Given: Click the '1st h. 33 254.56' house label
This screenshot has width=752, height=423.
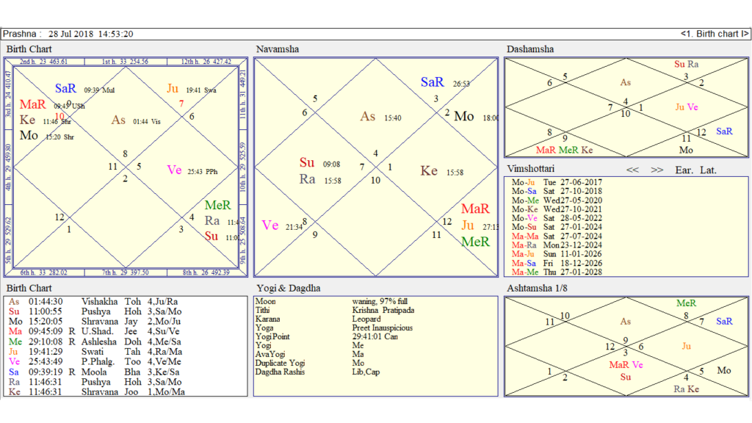Looking at the screenshot, I should pyautogui.click(x=125, y=62).
